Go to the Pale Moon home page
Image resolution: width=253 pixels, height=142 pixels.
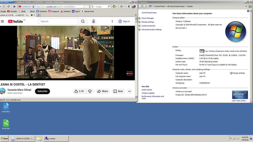14,7
